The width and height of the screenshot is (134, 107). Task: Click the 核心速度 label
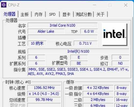tap(17, 88)
